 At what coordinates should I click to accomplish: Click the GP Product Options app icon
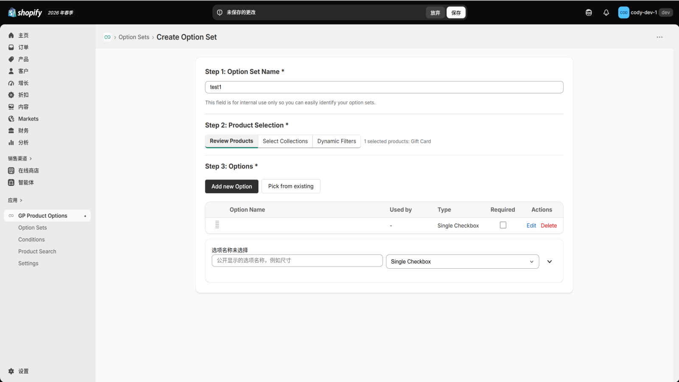(11, 216)
